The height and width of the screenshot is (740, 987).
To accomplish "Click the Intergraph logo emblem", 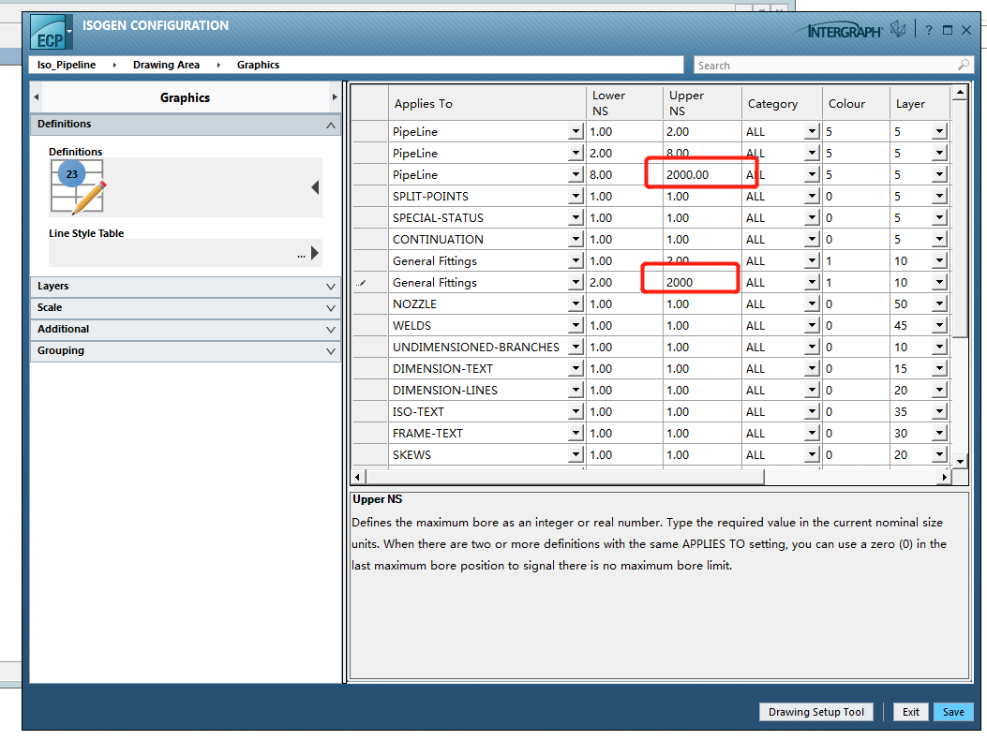I will [x=898, y=30].
